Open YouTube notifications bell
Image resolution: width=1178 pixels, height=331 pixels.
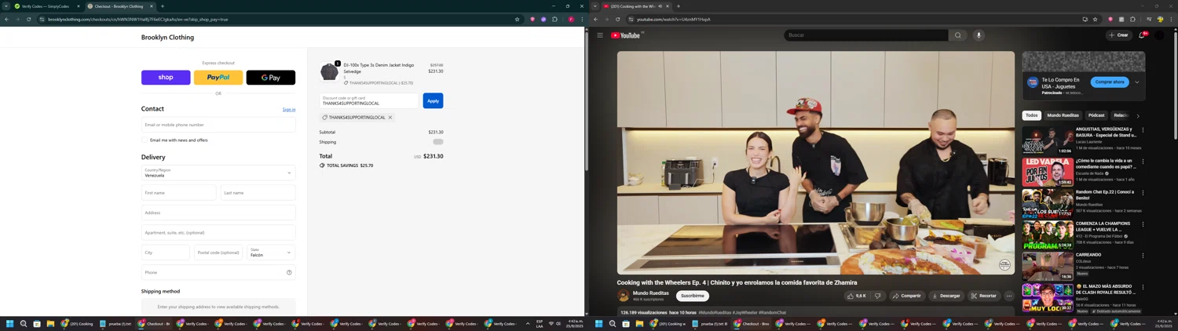(x=1142, y=35)
